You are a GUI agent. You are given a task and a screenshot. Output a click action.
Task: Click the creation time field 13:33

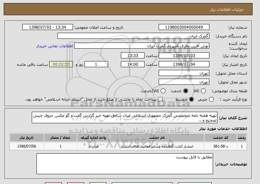pos(133,55)
